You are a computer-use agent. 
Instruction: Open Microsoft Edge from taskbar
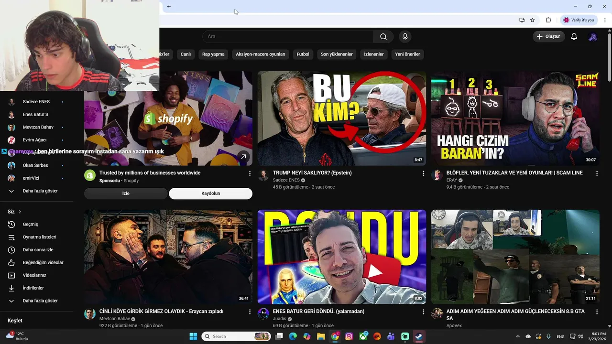293,336
